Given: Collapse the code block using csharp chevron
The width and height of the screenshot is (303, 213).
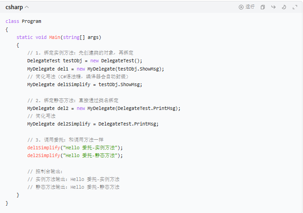Looking at the screenshot, I should point(26,7).
